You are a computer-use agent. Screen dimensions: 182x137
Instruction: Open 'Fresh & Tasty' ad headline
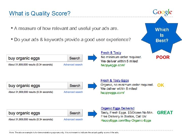(111, 53)
